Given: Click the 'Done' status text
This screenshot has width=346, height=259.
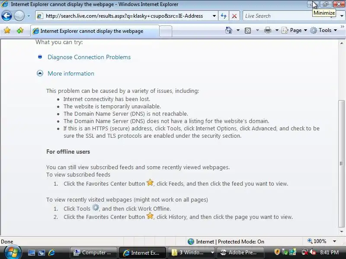Looking at the screenshot, I should pyautogui.click(x=7, y=242).
